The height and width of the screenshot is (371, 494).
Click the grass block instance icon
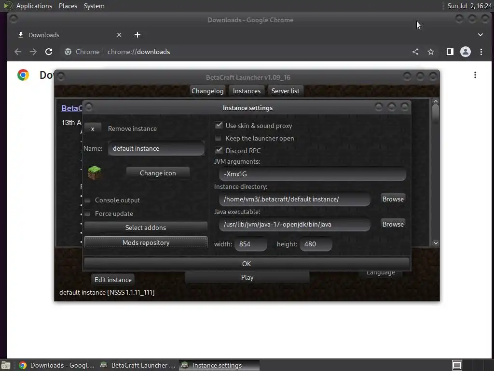94,172
